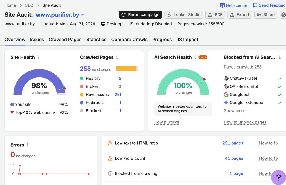This screenshot has height=185, width=286.
Task: Open the settings gear icon
Action: (283, 15)
